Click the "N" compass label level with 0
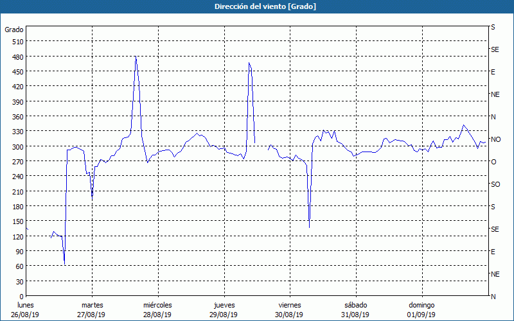 pos(493,297)
